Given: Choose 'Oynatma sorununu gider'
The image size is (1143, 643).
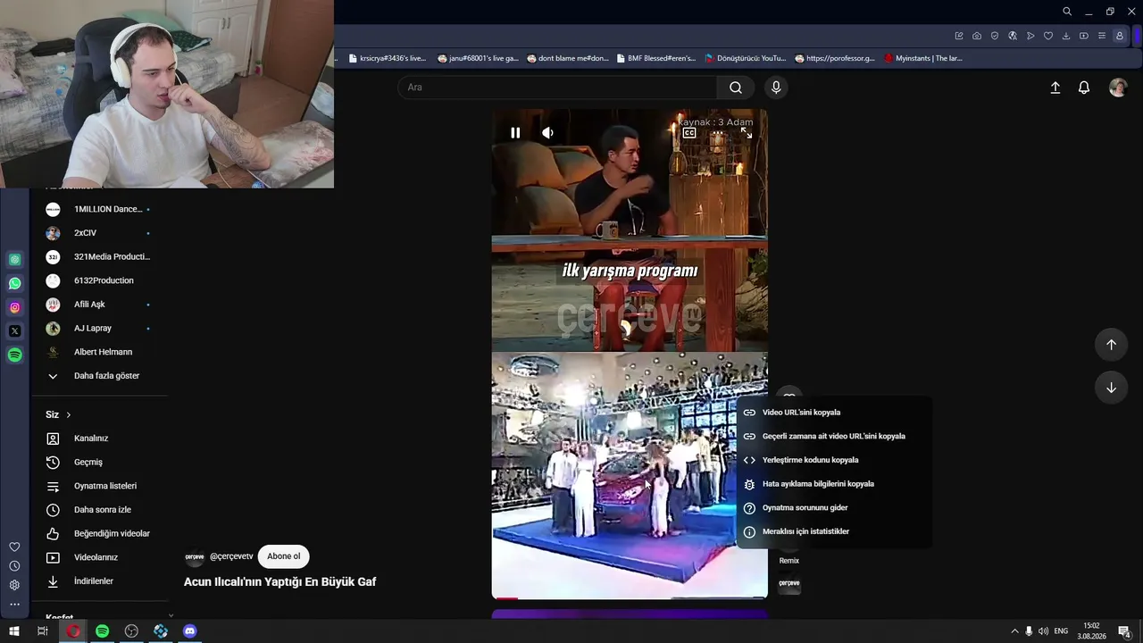Looking at the screenshot, I should (834, 507).
